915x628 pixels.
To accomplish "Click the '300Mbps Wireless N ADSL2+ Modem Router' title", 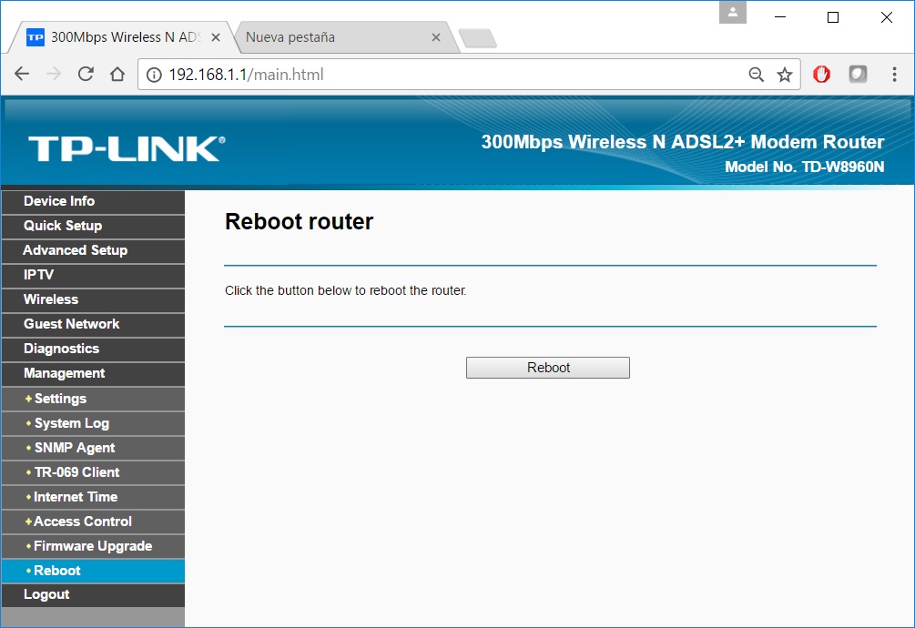I will 682,142.
